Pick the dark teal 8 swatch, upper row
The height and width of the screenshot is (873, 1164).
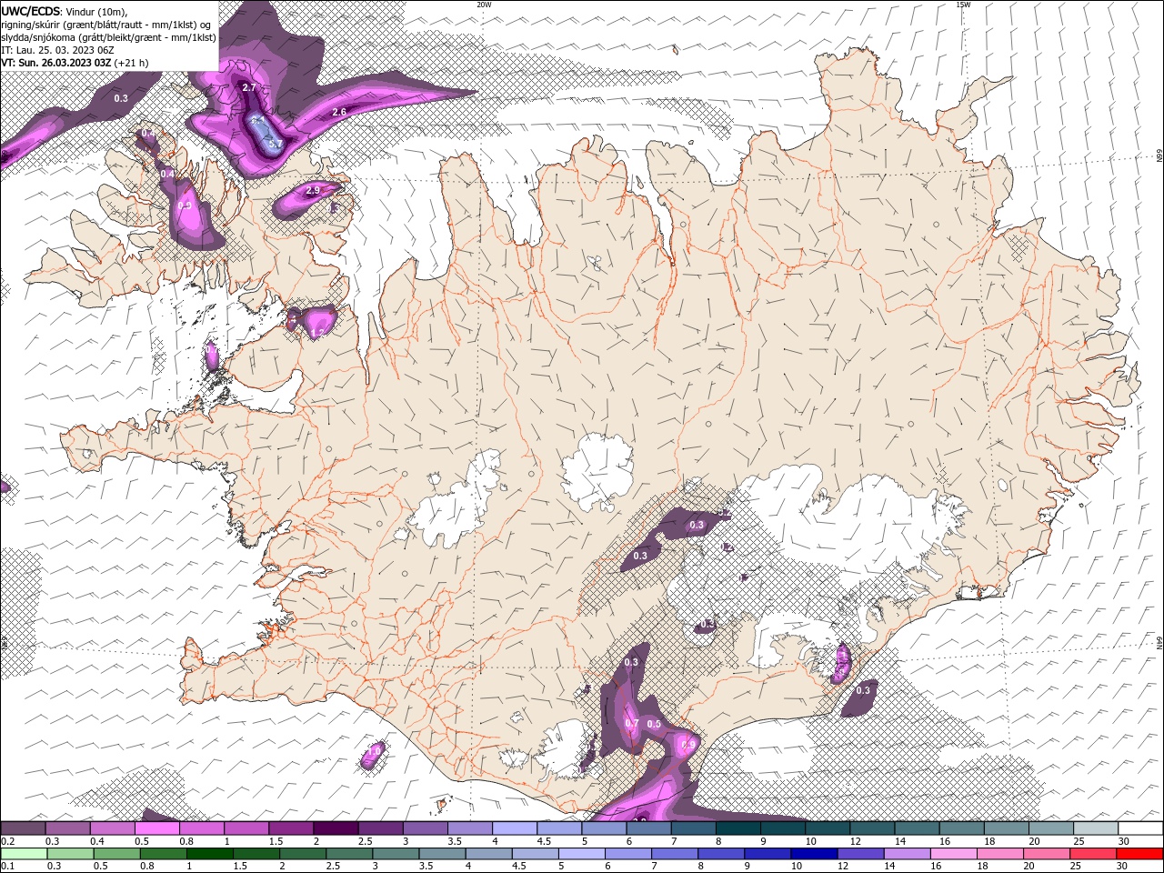tap(738, 828)
